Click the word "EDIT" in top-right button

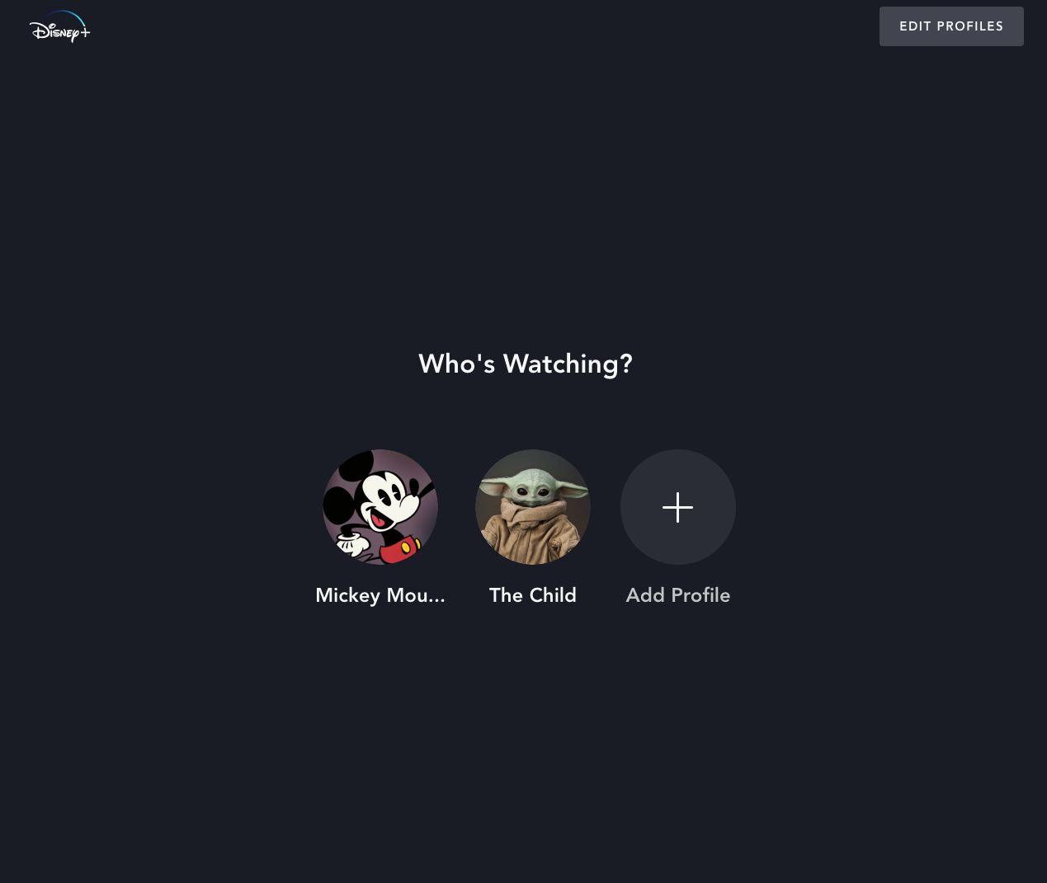pos(915,26)
